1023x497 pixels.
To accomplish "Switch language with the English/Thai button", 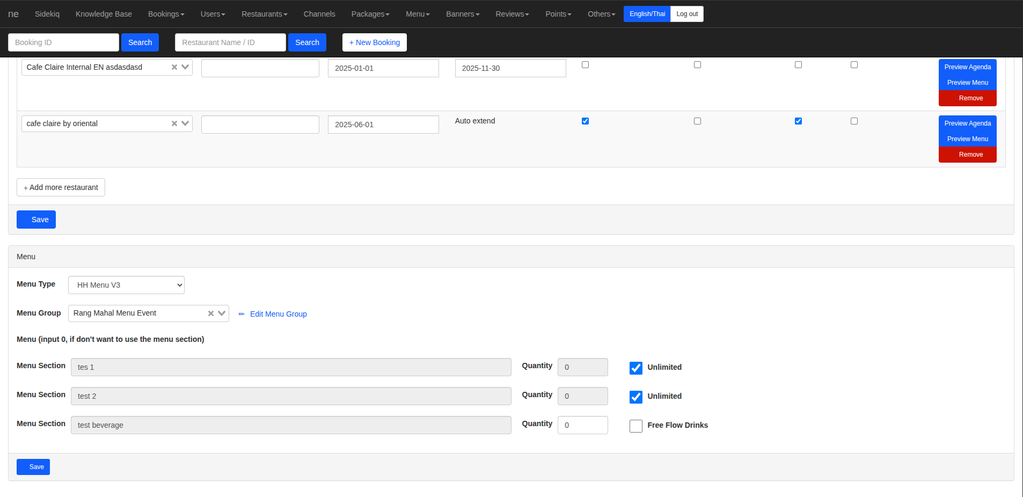I will [x=647, y=14].
